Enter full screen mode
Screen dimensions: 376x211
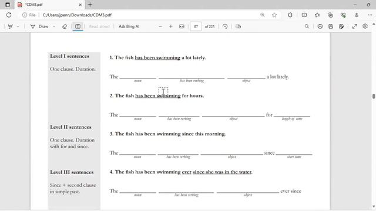pyautogui.click(x=354, y=26)
